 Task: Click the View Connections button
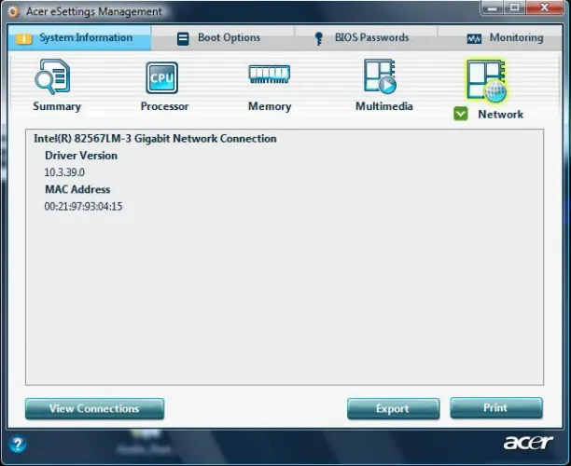pyautogui.click(x=94, y=408)
